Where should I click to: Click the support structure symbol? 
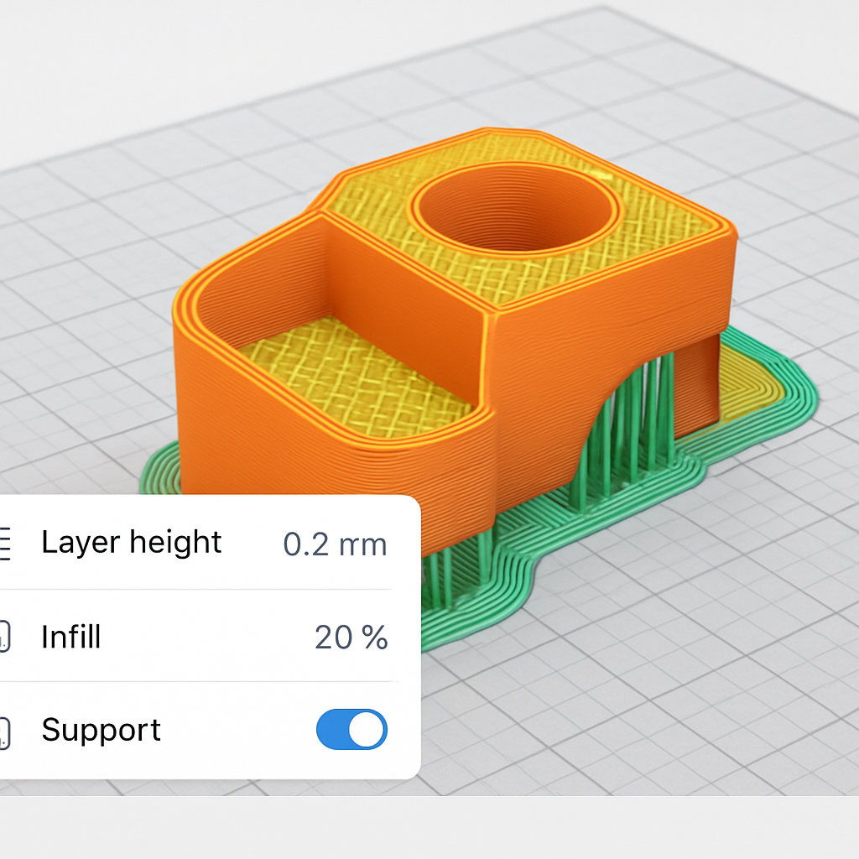click(7, 728)
